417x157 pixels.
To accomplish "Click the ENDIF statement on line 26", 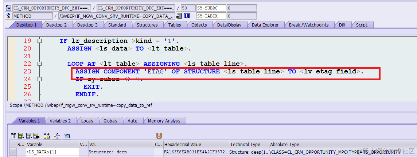I will 87,94.
